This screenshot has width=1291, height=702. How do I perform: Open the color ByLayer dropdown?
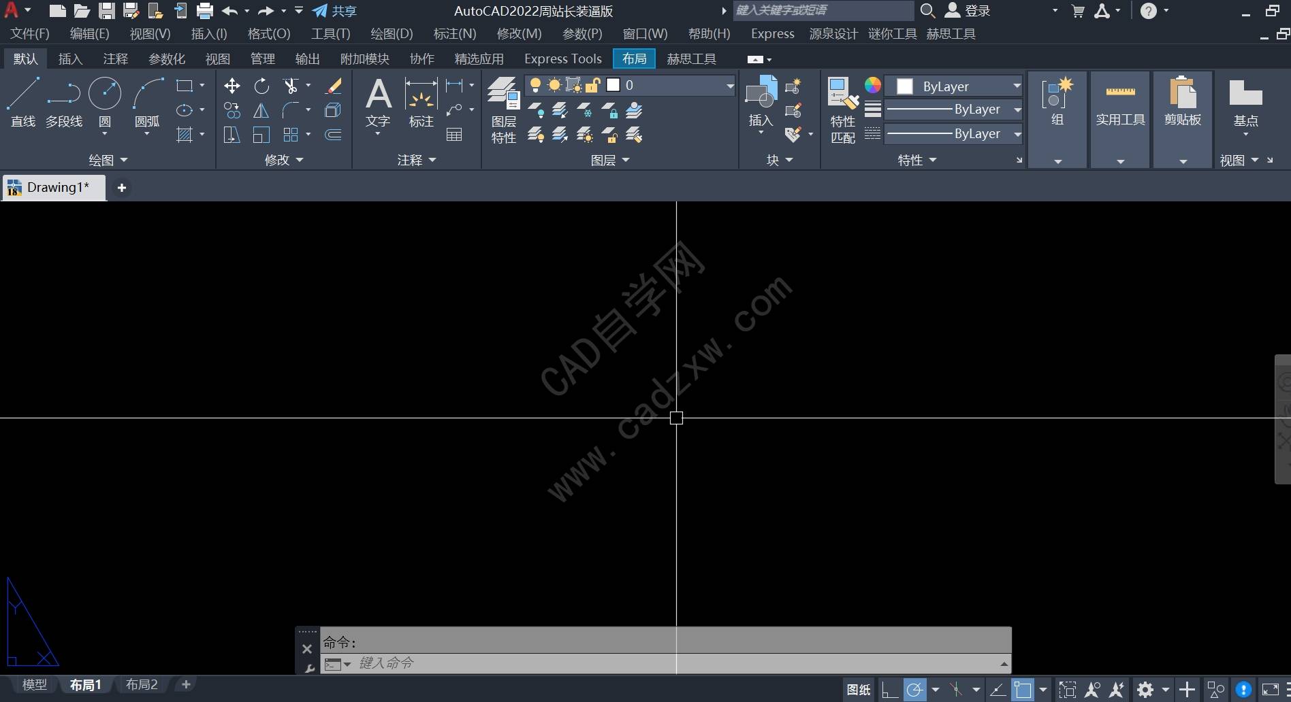click(954, 86)
